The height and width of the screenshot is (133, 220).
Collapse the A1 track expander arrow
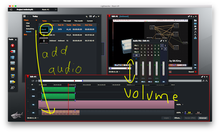28,111
